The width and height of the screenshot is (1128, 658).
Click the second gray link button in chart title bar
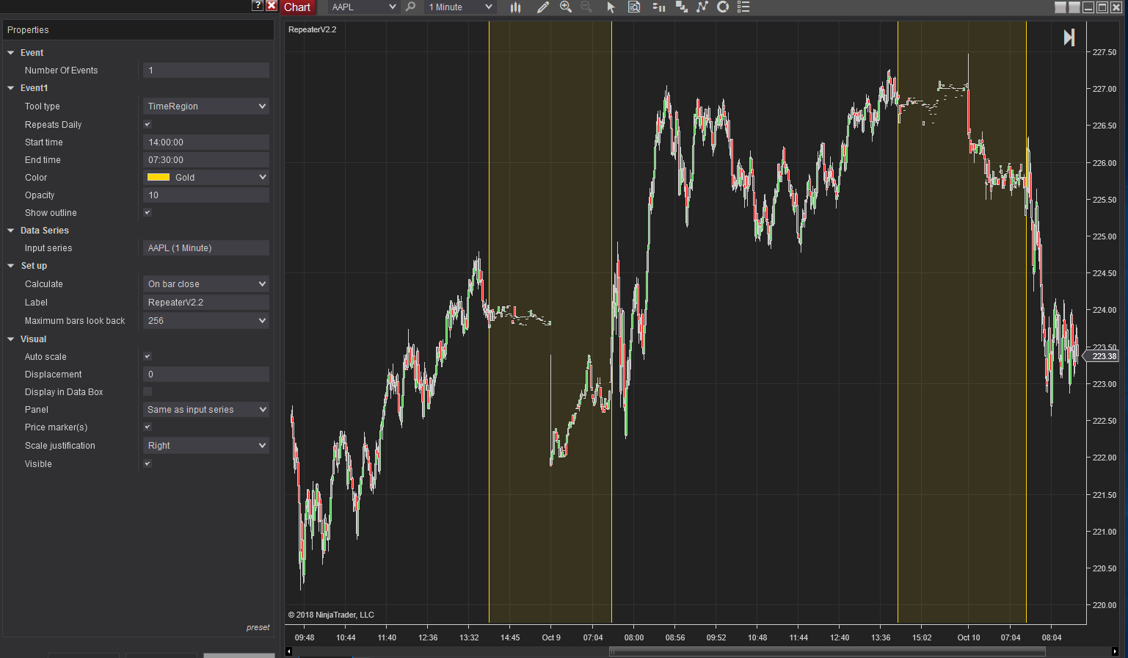(1074, 7)
